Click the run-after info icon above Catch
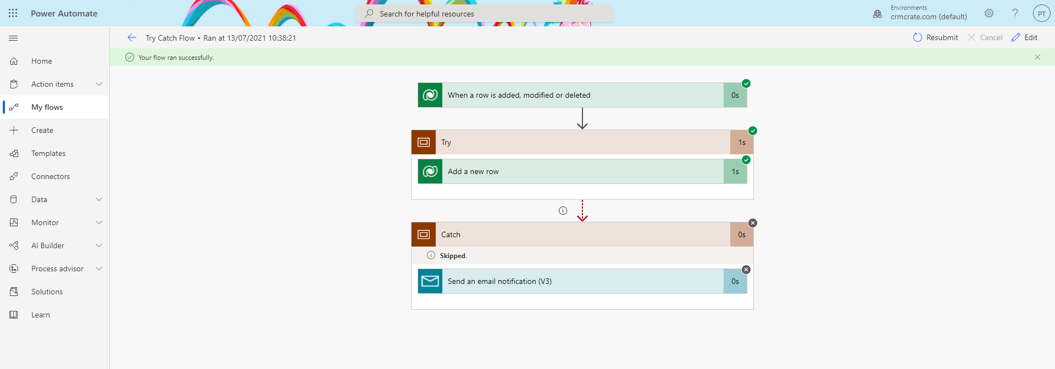Screen dimensions: 1055x369 click(x=563, y=210)
